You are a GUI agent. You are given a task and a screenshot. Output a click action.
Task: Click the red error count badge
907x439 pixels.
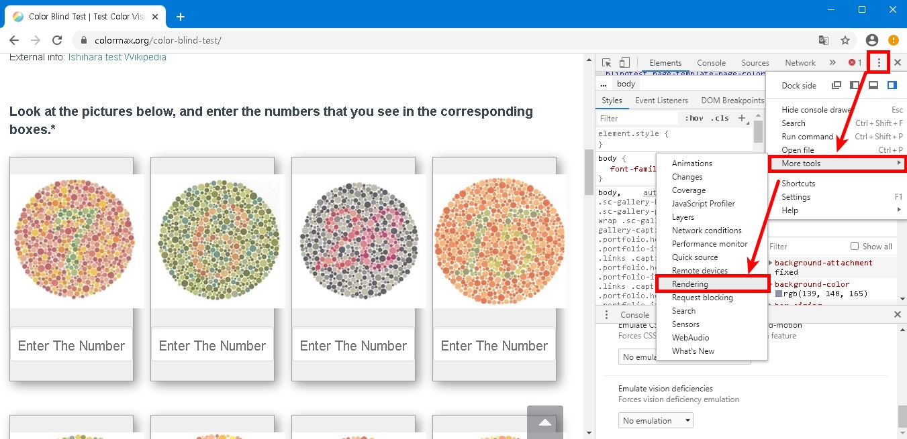(855, 62)
